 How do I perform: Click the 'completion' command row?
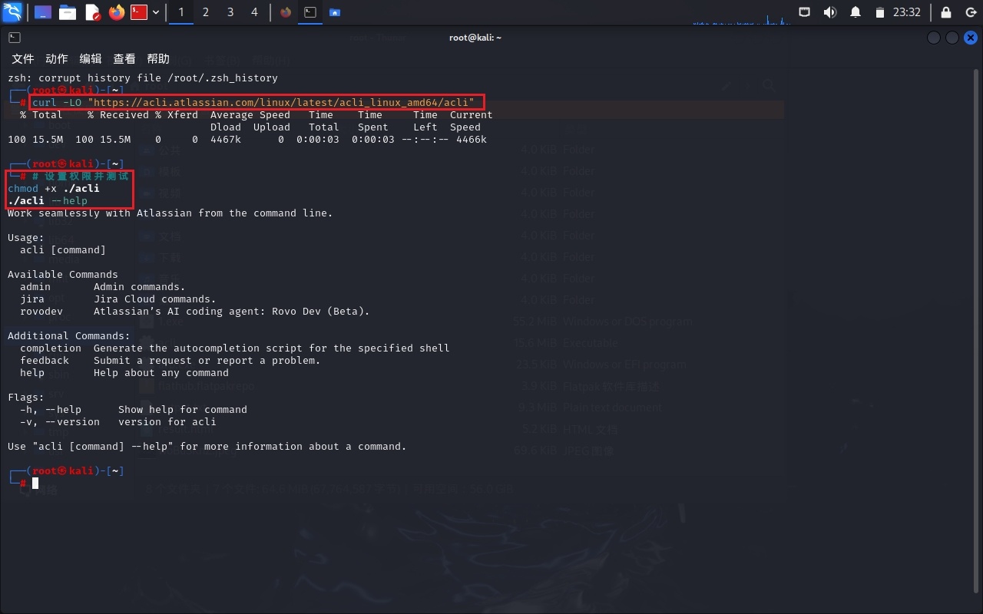(x=235, y=348)
